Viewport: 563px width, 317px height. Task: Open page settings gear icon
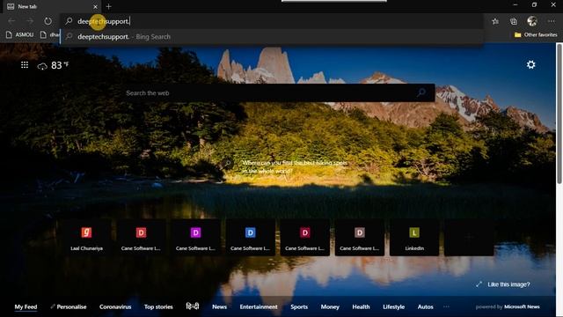click(530, 64)
